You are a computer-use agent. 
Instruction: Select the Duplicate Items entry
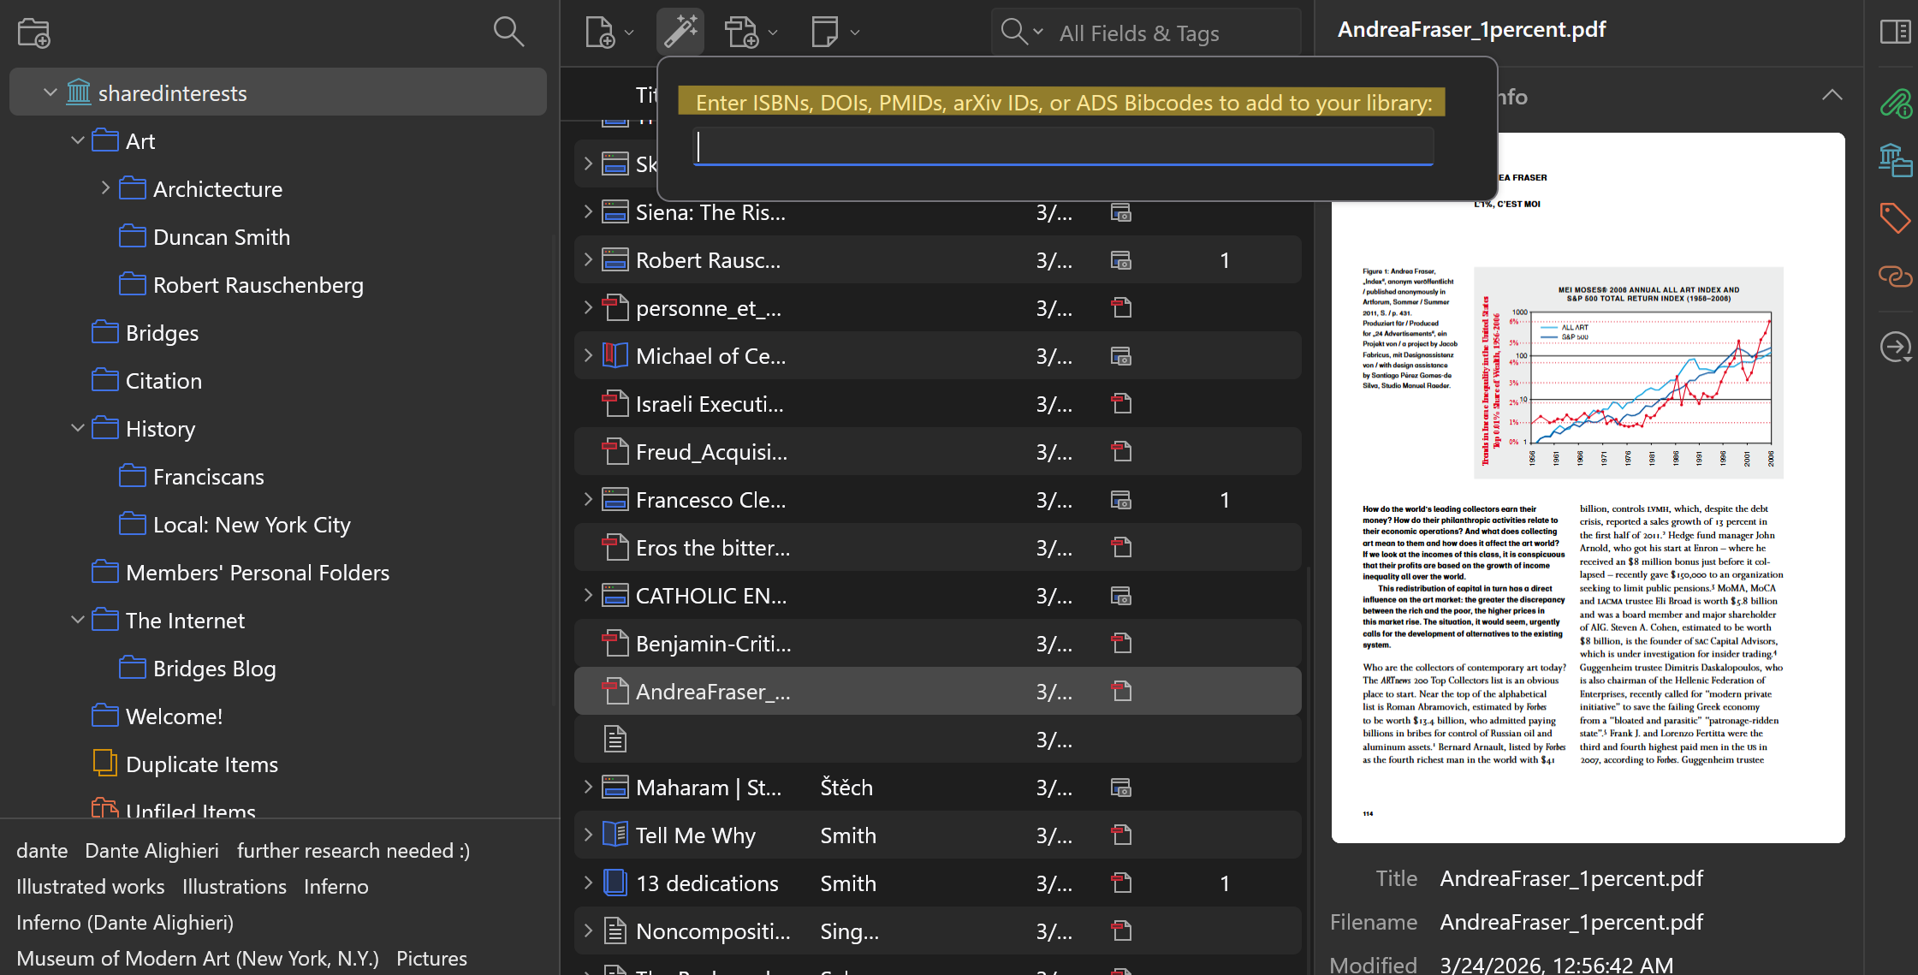click(201, 764)
